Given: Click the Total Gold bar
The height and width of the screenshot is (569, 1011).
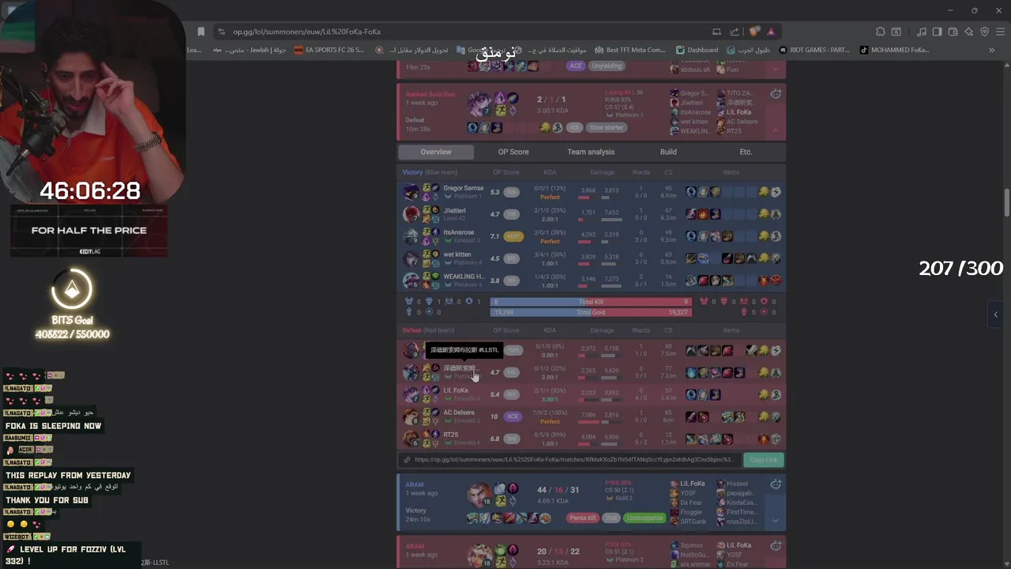Looking at the screenshot, I should [x=591, y=312].
